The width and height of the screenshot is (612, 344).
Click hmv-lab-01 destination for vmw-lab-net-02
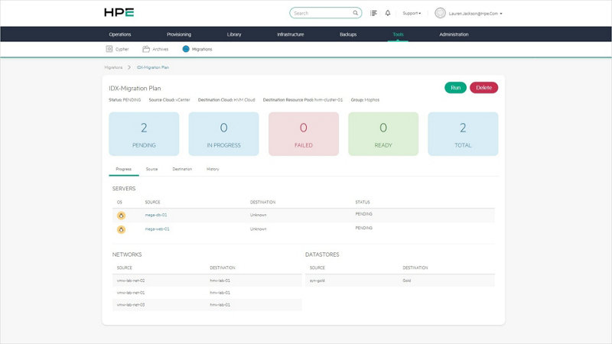(220, 281)
